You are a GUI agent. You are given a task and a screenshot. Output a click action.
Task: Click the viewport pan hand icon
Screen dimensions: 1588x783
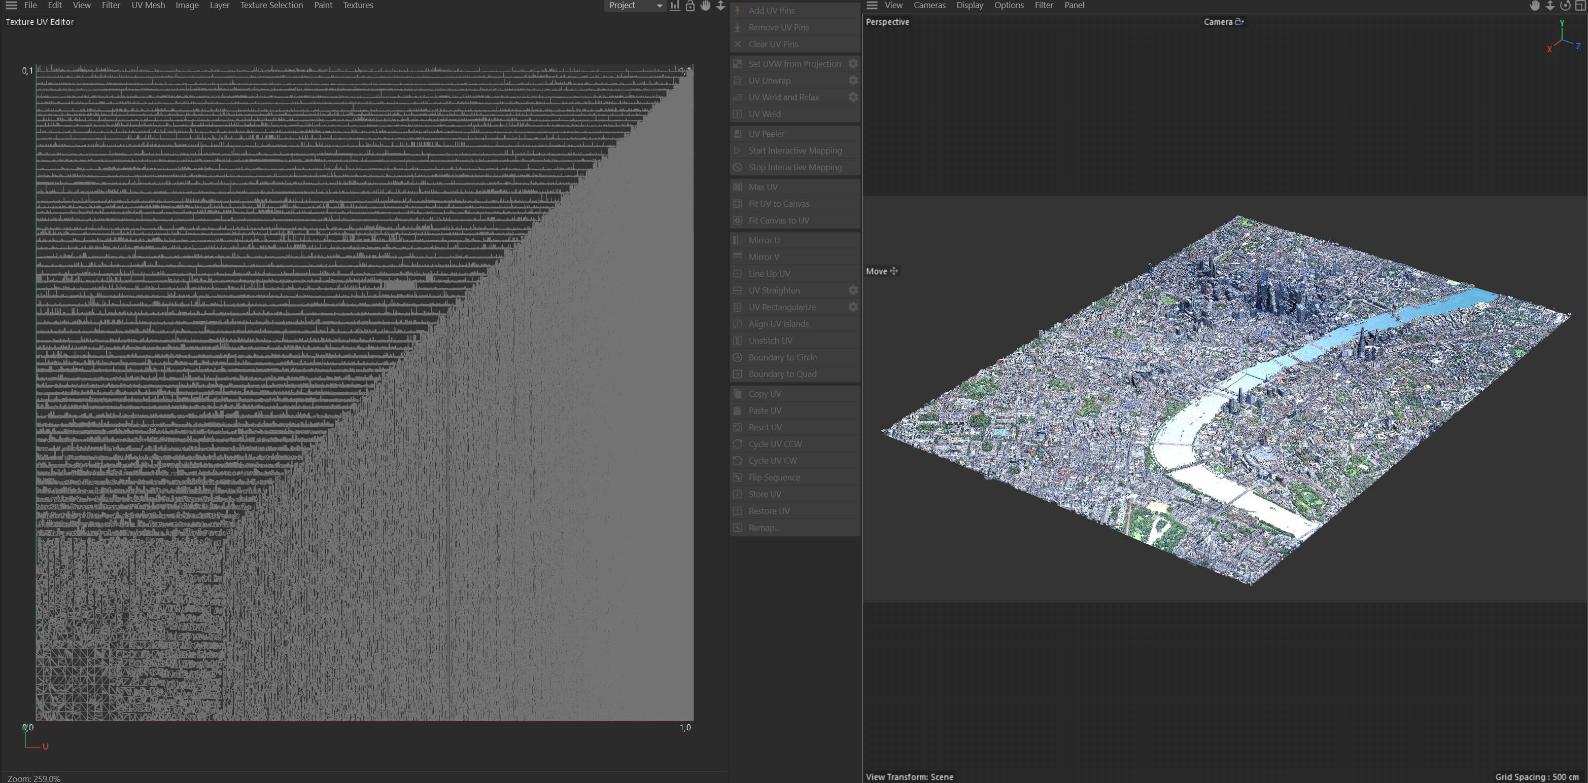pos(1534,6)
